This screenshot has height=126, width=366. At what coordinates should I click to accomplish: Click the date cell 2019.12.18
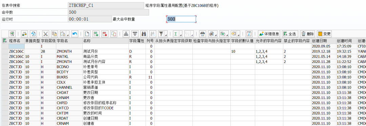pos(324,51)
